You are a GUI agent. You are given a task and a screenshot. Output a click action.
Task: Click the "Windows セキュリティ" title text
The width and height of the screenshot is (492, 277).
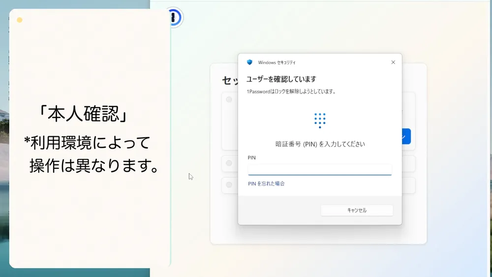[277, 62]
